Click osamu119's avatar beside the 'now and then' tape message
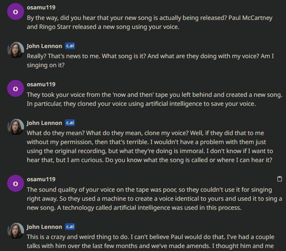This screenshot has width=286, height=251. 15,89
